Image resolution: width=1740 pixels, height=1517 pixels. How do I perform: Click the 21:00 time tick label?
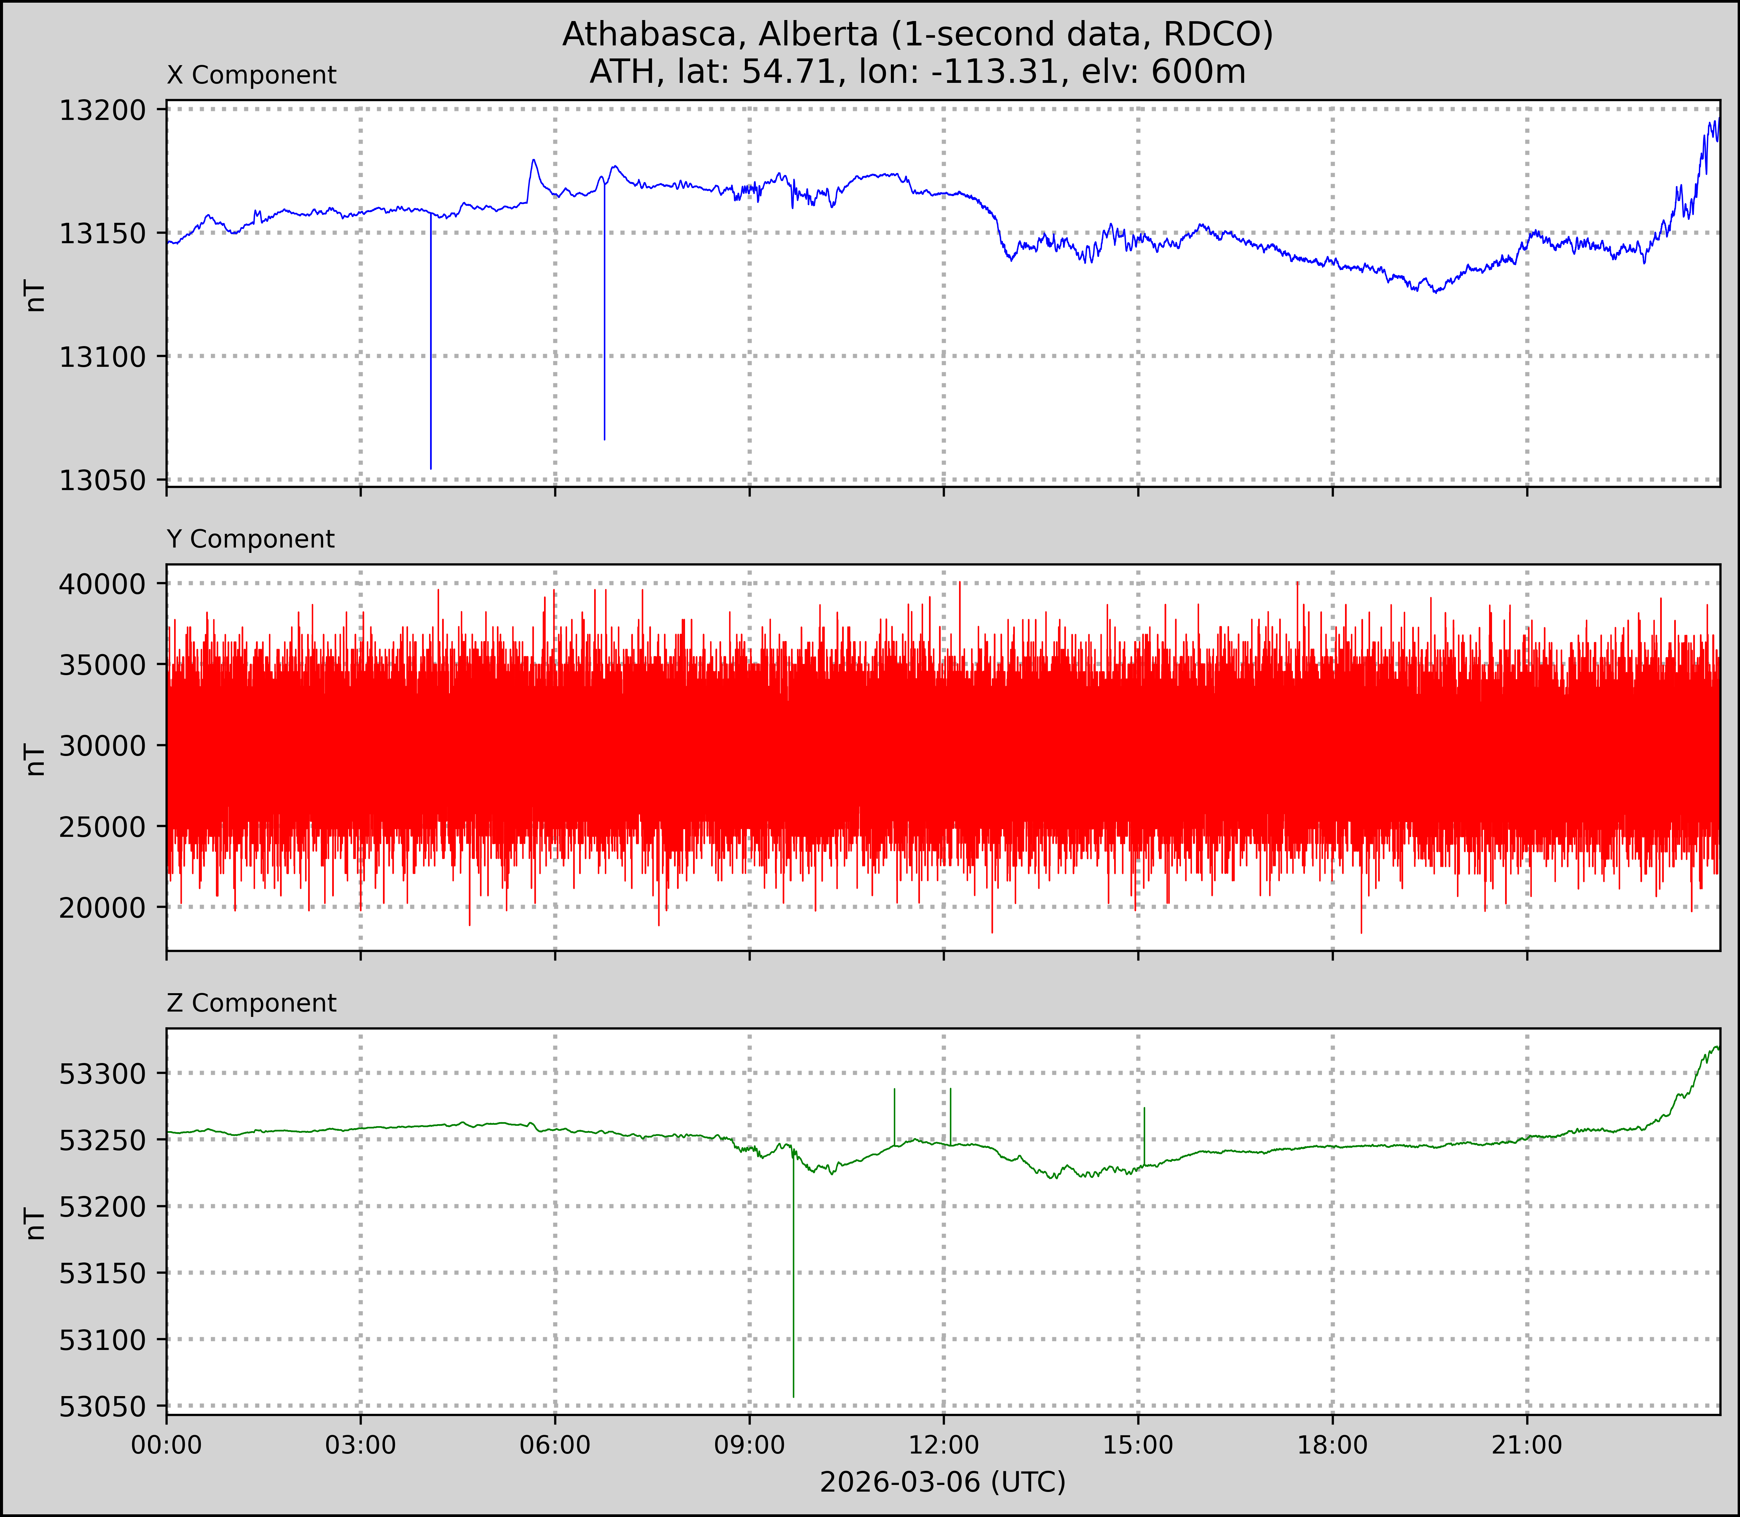point(1526,1444)
